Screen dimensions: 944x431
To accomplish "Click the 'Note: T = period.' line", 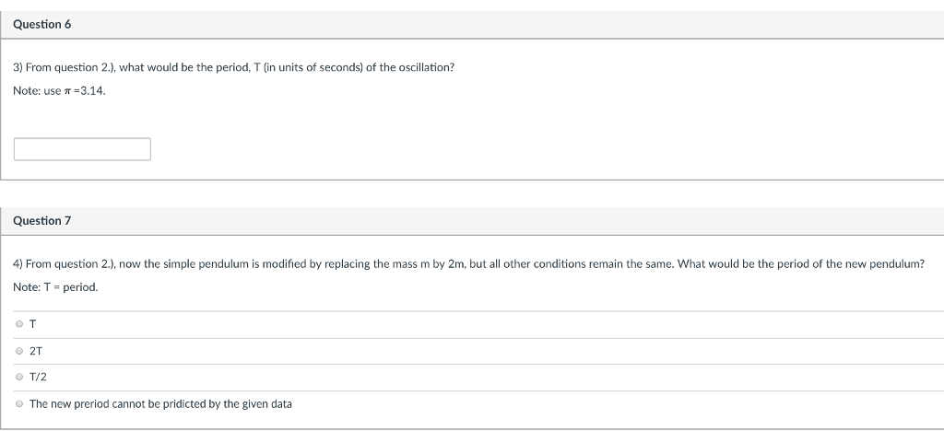I will (x=55, y=286).
